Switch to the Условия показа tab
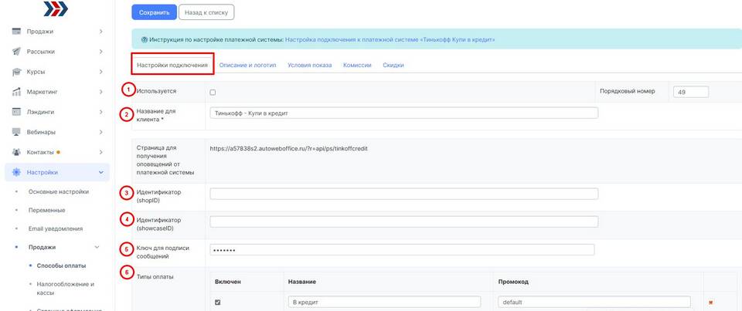This screenshot has height=311, width=742. (309, 66)
